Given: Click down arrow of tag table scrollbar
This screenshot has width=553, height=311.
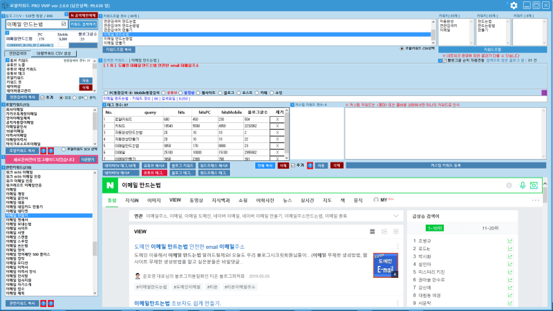Looking at the screenshot, I should (x=286, y=158).
